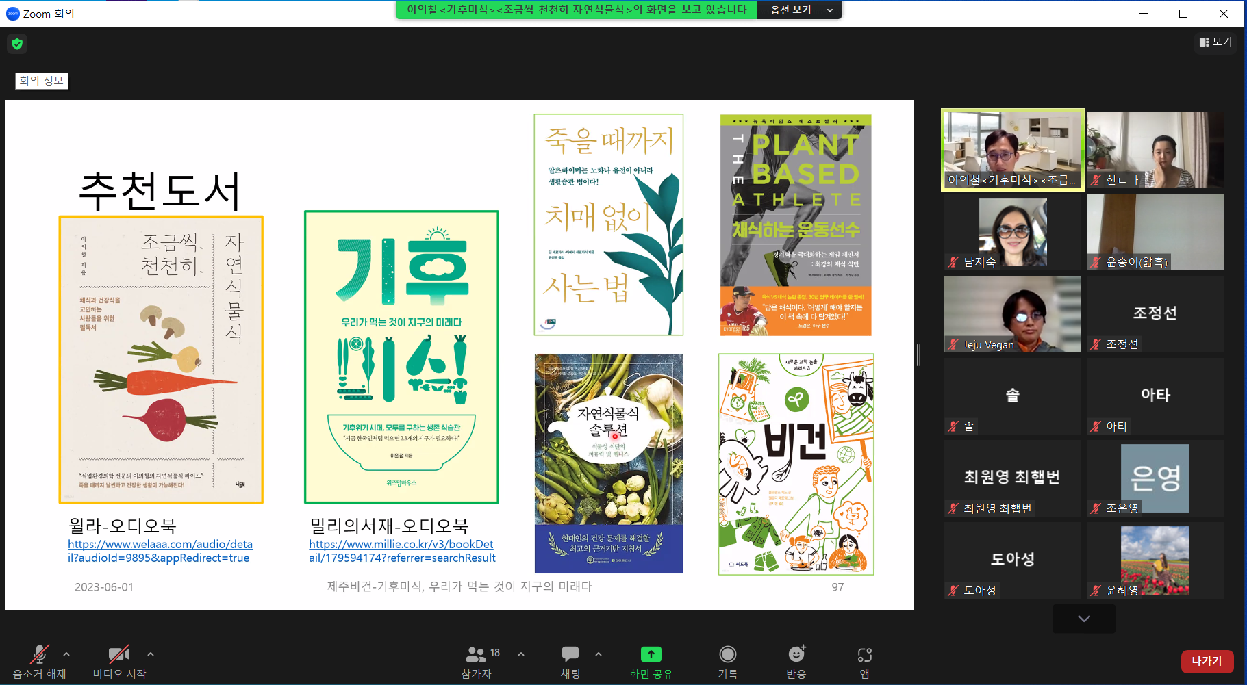Click muted mic icon on 조은영 tile
The height and width of the screenshot is (685, 1247).
coord(1096,508)
